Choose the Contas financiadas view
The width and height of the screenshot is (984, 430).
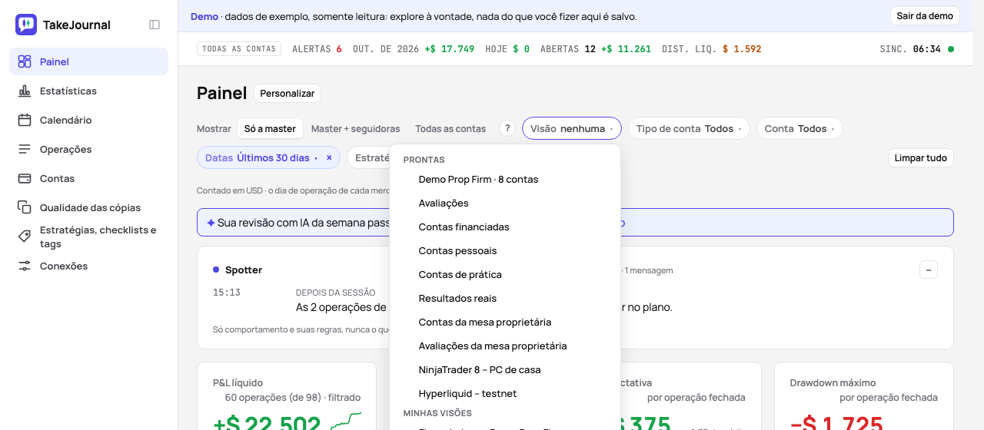[505, 227]
